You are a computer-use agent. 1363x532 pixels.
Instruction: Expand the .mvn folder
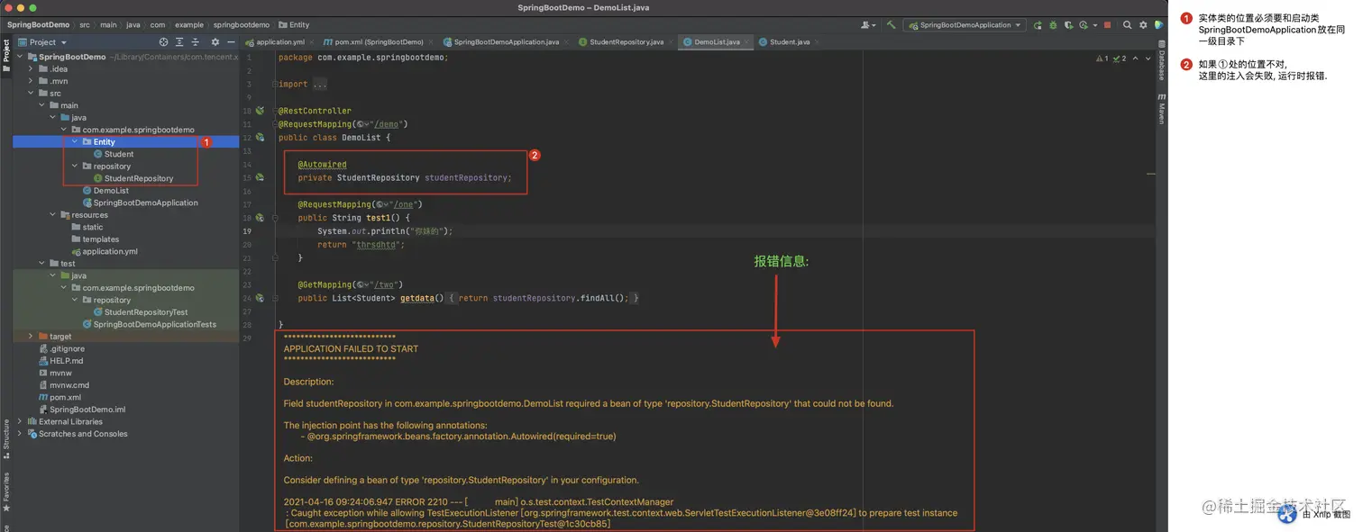[32, 81]
